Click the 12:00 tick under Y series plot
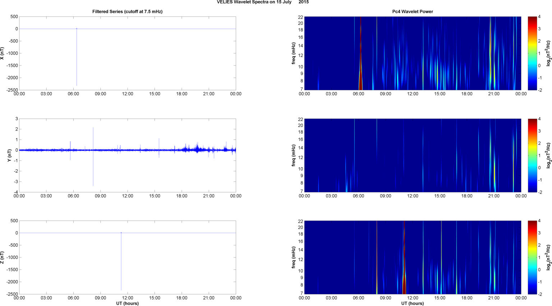The width and height of the screenshot is (552, 306). [128, 196]
